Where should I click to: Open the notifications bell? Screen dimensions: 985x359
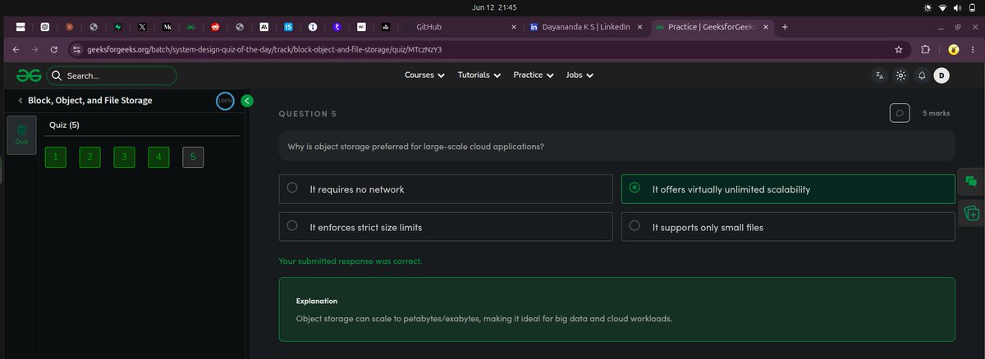coord(922,75)
